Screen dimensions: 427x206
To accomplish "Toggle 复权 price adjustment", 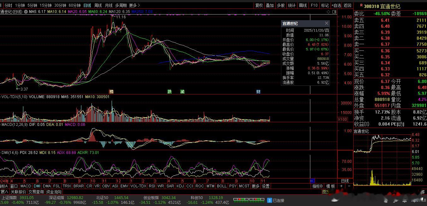I will click(x=259, y=5).
